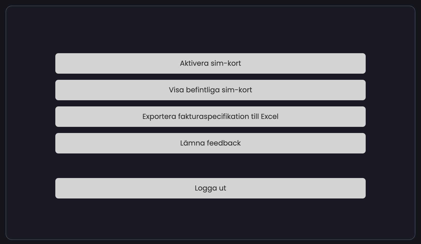Screen dimensions: 421x244
Task: Log out with the bottom button
Action: [x=210, y=188]
